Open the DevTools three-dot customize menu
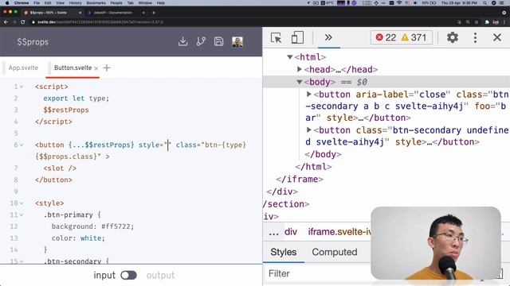This screenshot has height=286, width=510. pyautogui.click(x=475, y=37)
